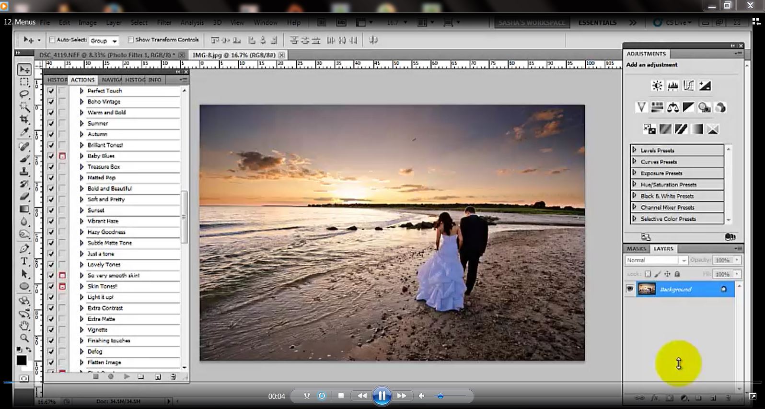Viewport: 765px width, 409px height.
Task: Toggle the Vignette action checkmark
Action: point(51,330)
